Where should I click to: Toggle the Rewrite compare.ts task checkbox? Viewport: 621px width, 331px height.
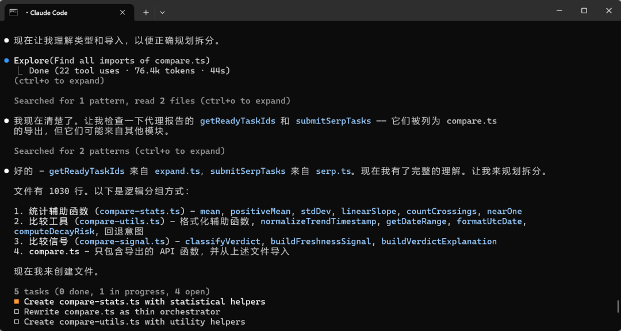17,312
